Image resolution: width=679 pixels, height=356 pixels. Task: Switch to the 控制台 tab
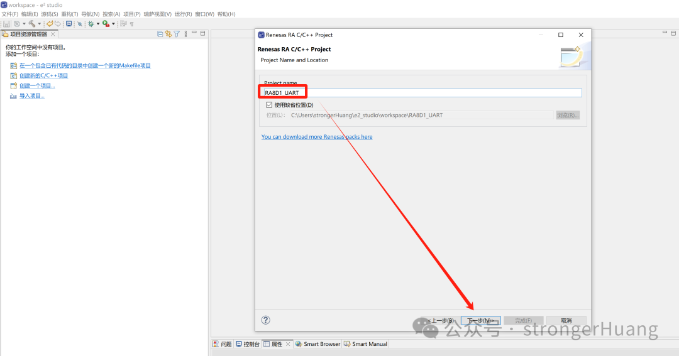[x=248, y=344]
